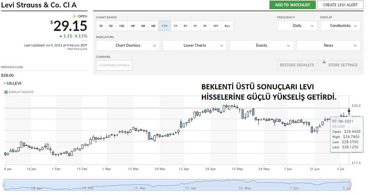Click the 12 Apr date axis label
Screen dimensions: 369x195
tap(184, 169)
